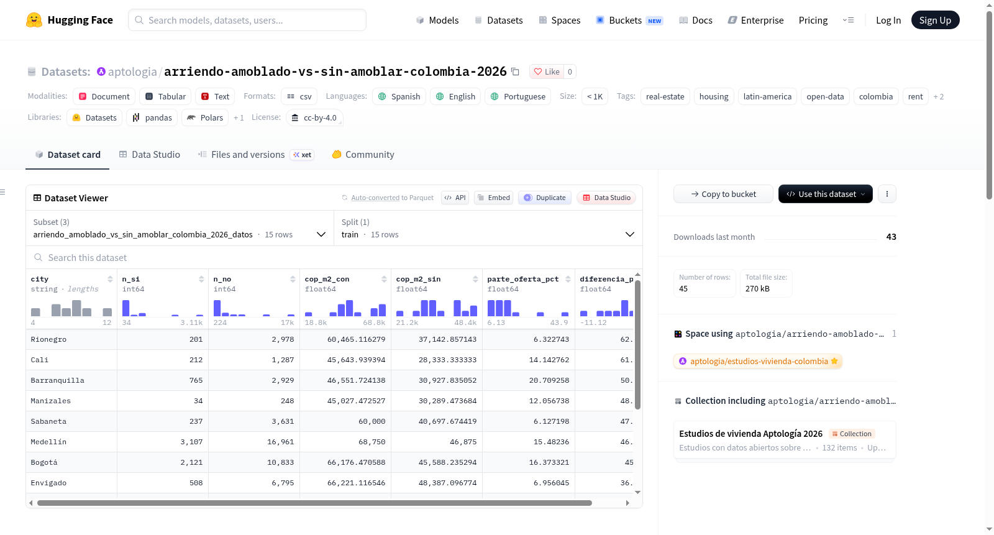Sort by the cop_m2_sin column icon
The width and height of the screenshot is (994, 535).
click(475, 279)
